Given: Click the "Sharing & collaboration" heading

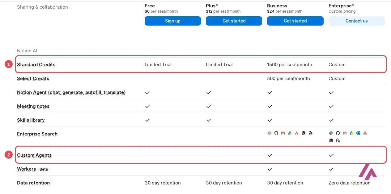Looking at the screenshot, I should [42, 7].
